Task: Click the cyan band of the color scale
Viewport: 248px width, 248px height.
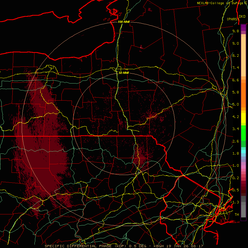Action: pos(243,152)
